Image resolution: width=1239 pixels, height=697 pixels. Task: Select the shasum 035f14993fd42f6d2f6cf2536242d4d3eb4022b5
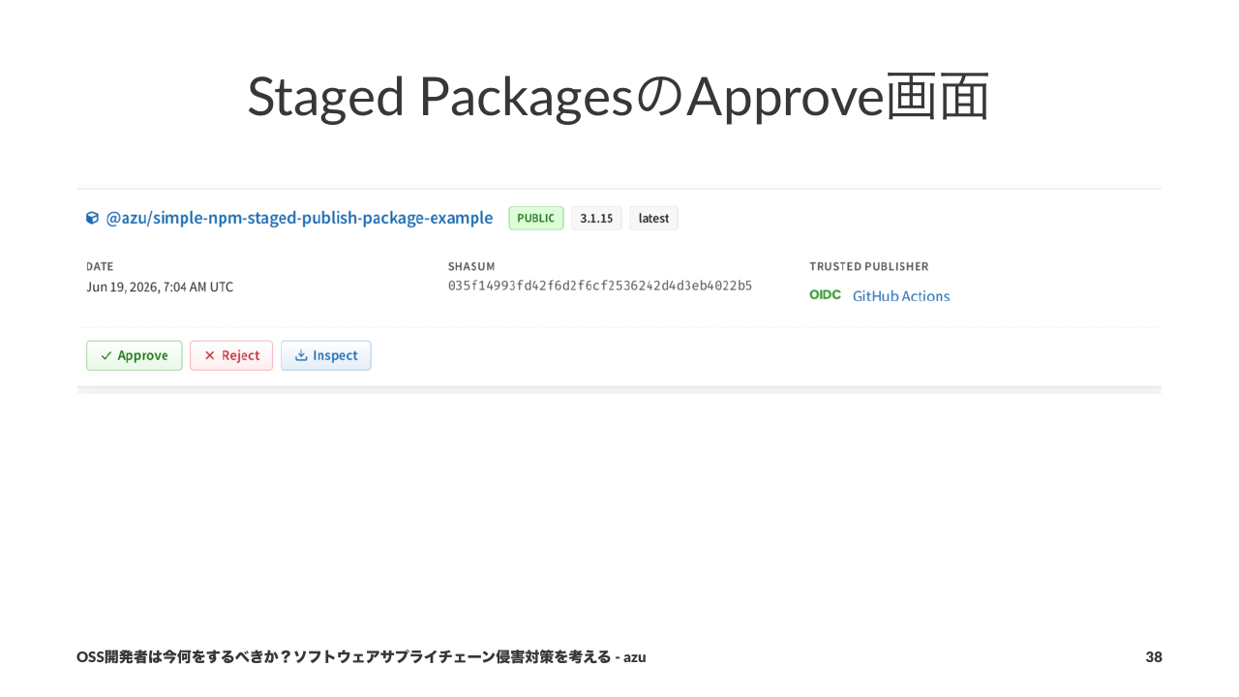(x=600, y=286)
